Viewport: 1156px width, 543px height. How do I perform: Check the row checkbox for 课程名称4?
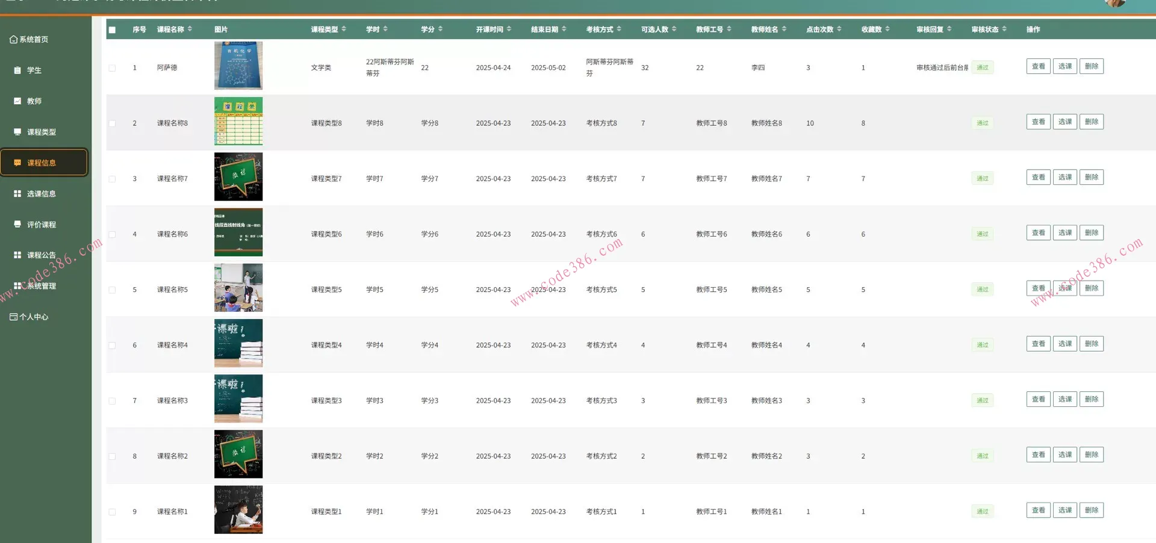112,345
